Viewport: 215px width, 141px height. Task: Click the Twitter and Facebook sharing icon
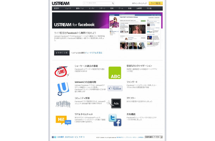(x=115, y=120)
